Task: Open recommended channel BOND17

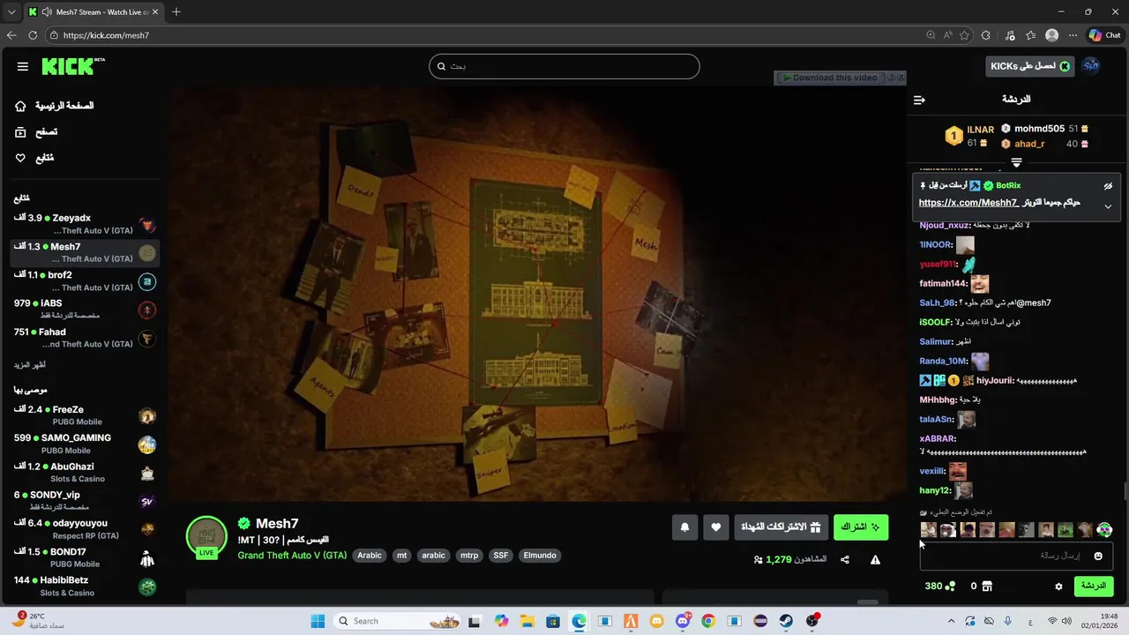Action: [x=85, y=557]
